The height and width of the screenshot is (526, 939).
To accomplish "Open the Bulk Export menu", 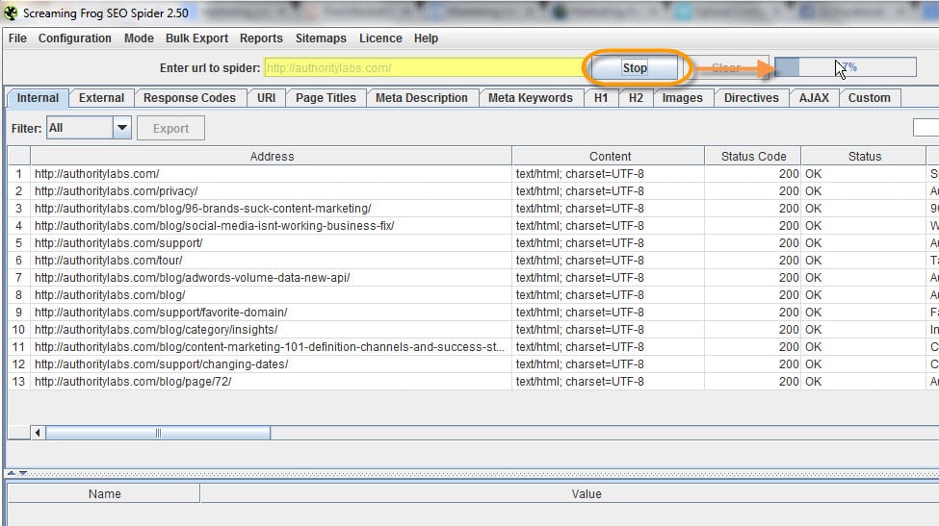I will 197,38.
